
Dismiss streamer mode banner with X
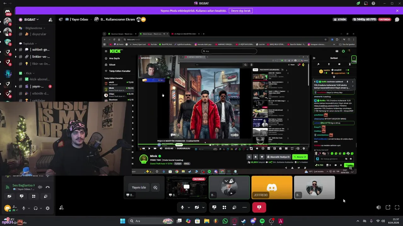pos(397,11)
